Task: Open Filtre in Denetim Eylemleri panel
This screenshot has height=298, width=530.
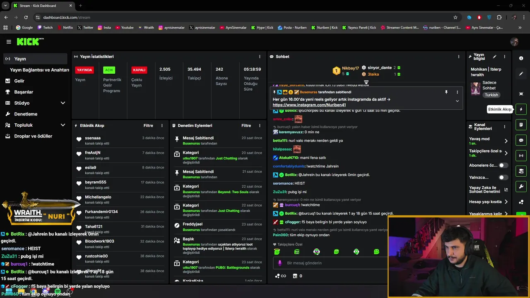Action: pos(246,125)
